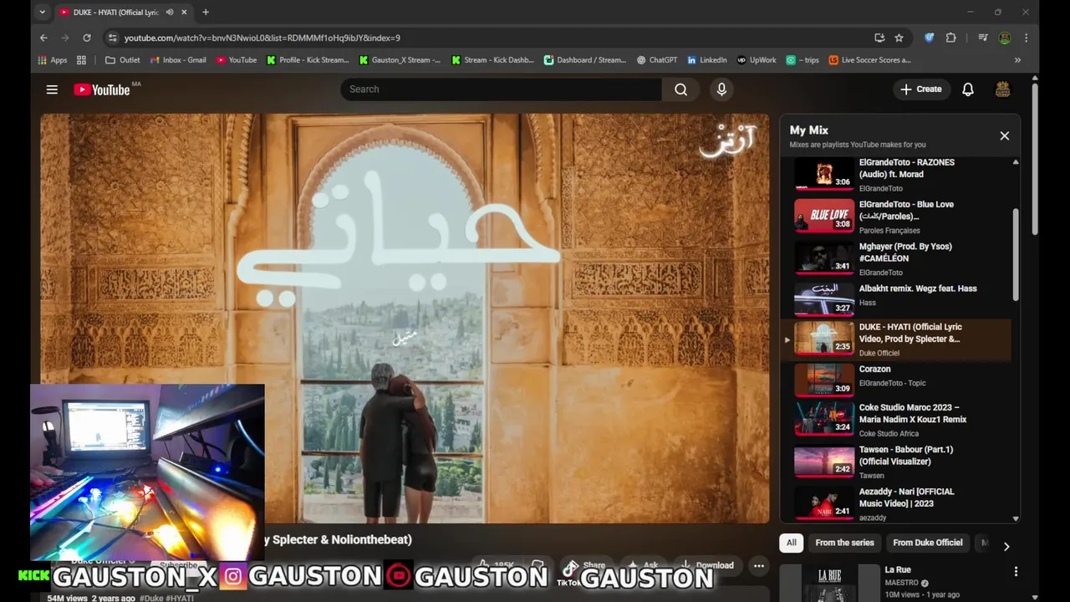Bookmark this page with the star icon

point(899,38)
